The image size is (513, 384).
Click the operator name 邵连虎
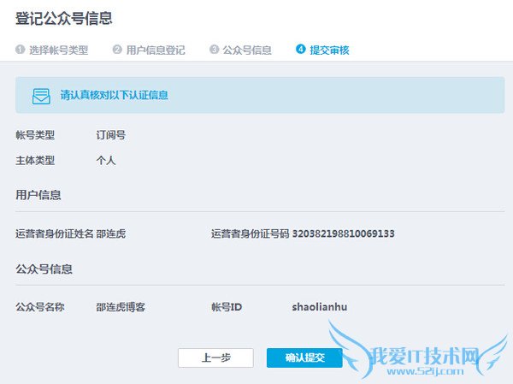coord(111,233)
